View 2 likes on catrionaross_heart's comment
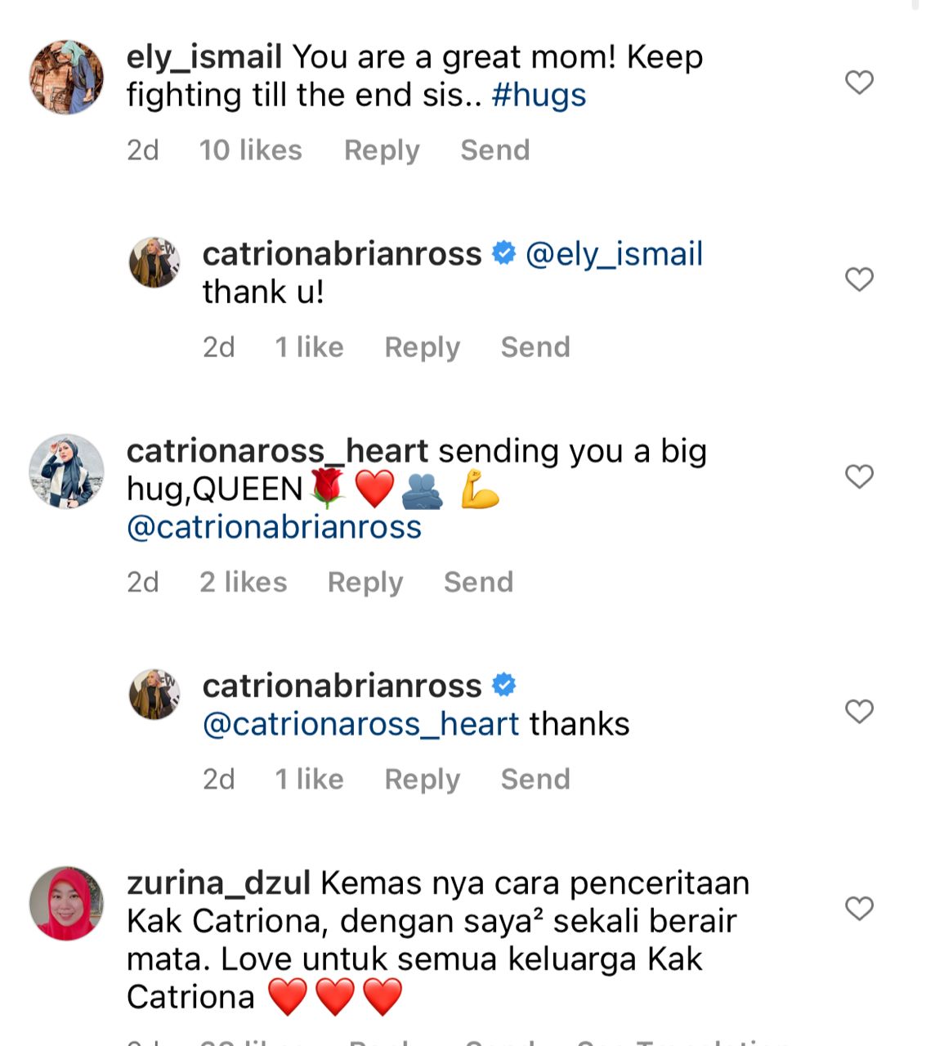926x1046 pixels. pos(244,582)
